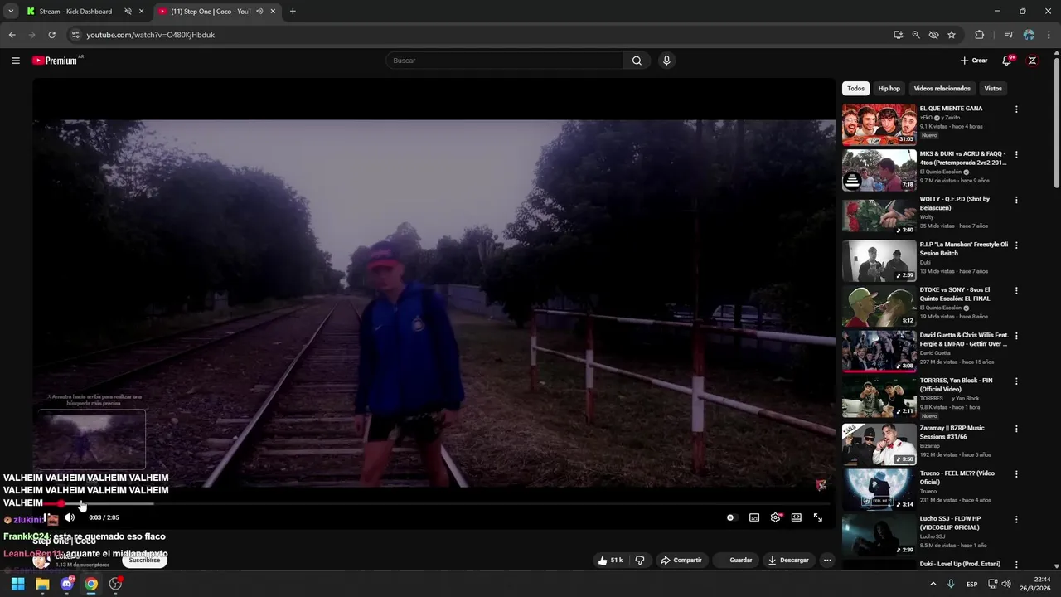The image size is (1061, 597).
Task: Click the crossed-out eye tracking icon
Action: click(x=933, y=35)
